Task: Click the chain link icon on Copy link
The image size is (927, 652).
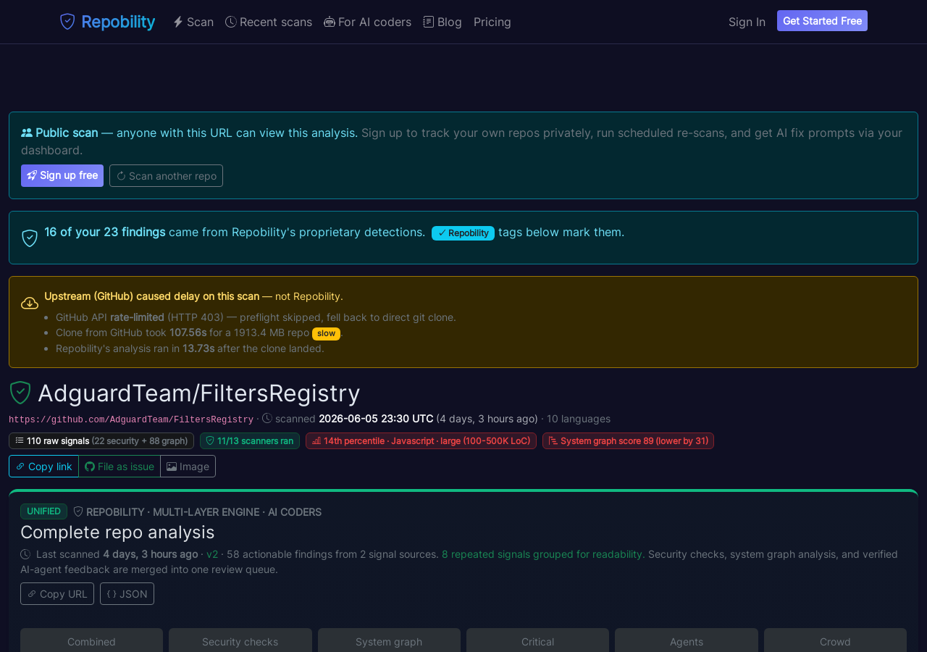Action: pos(20,467)
